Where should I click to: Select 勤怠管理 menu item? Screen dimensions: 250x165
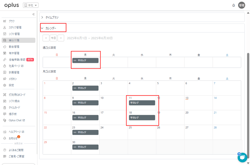pos(14,47)
